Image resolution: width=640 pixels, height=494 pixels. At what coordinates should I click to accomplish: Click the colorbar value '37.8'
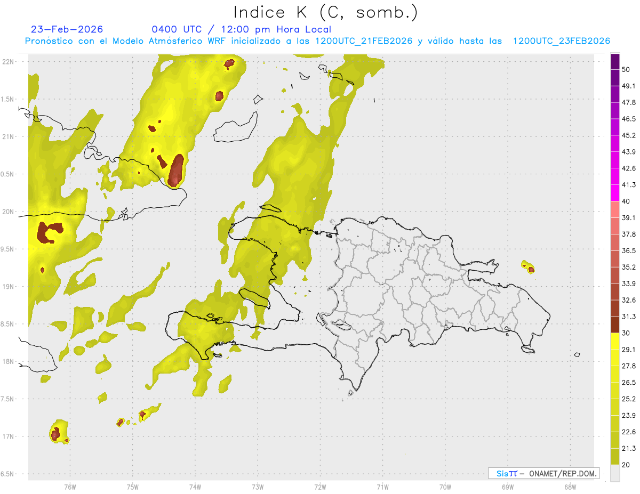click(x=629, y=234)
